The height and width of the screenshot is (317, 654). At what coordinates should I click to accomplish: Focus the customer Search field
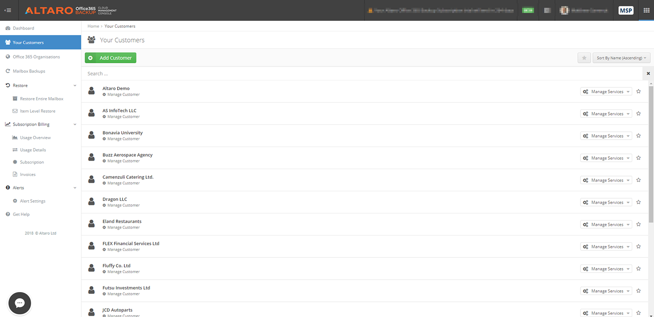pyautogui.click(x=362, y=73)
